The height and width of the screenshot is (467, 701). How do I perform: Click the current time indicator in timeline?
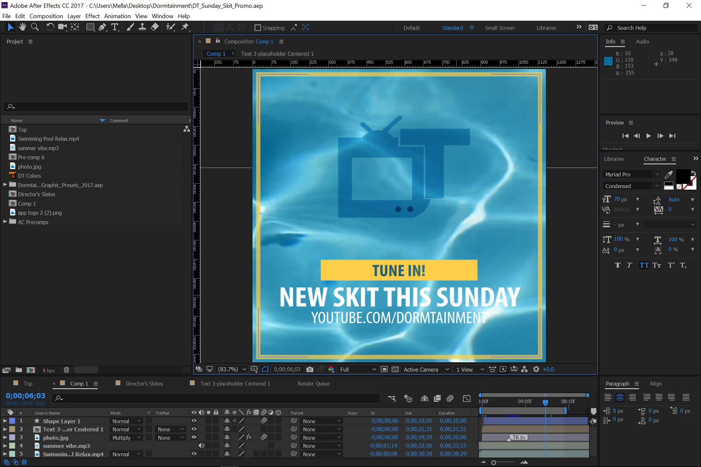click(545, 402)
